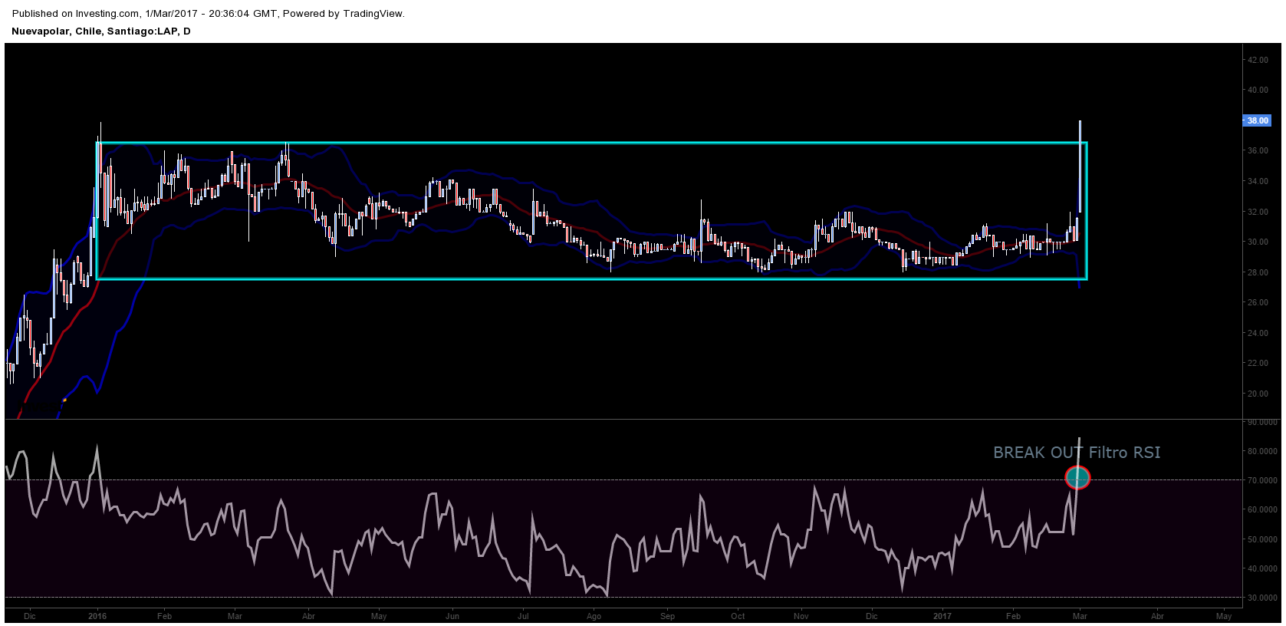This screenshot has width=1286, height=626.
Task: Click the 24.00 price axis label
Action: click(x=1258, y=333)
